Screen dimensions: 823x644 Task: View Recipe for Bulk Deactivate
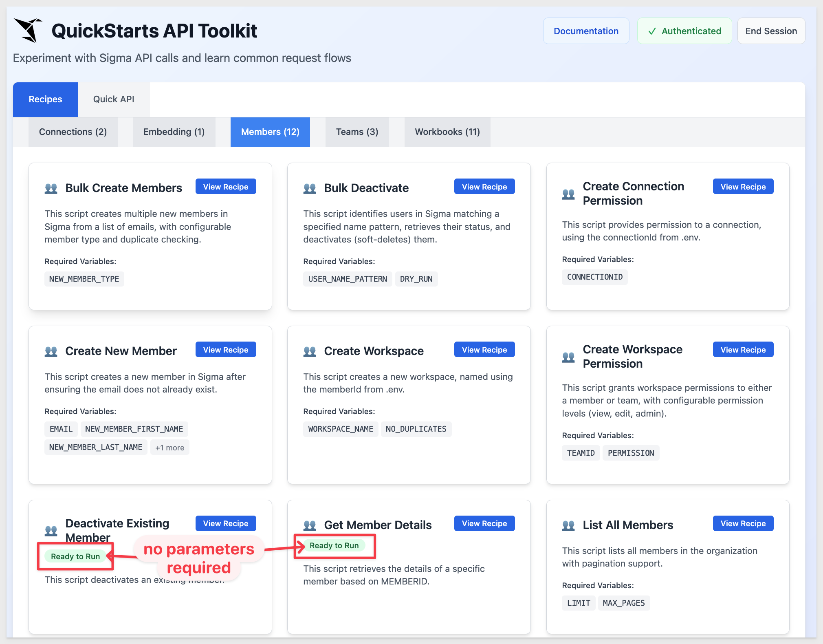pyautogui.click(x=484, y=187)
